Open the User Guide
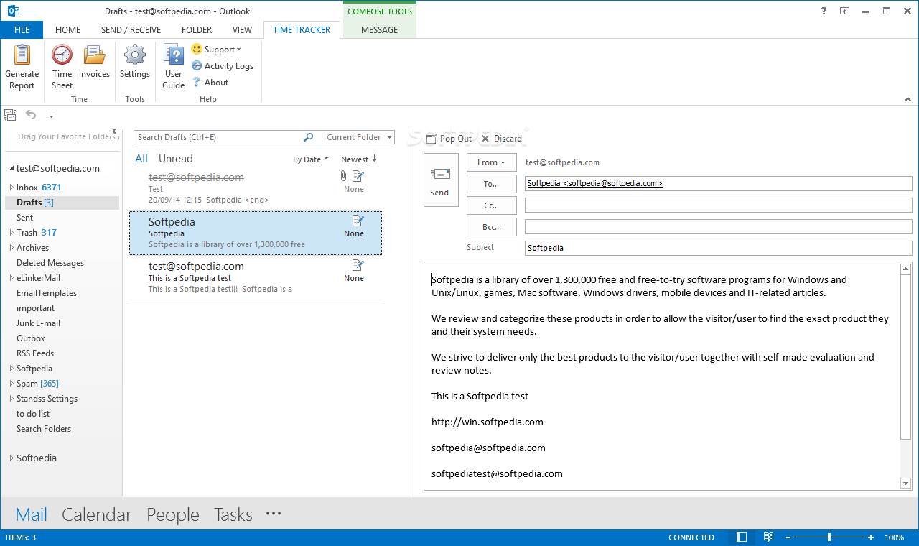This screenshot has height=546, width=919. pyautogui.click(x=174, y=67)
